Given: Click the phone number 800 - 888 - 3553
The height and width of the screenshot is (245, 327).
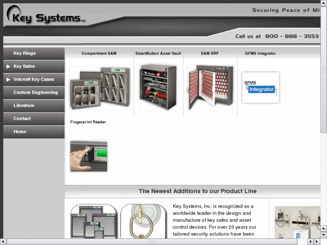Looking at the screenshot, I should coord(292,36).
